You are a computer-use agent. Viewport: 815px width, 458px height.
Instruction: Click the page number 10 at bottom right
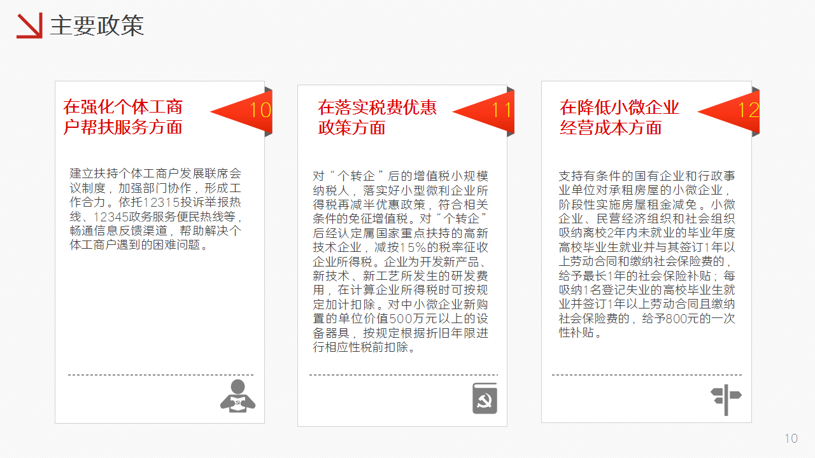(791, 438)
